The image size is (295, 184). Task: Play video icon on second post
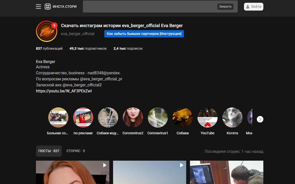[182, 165]
